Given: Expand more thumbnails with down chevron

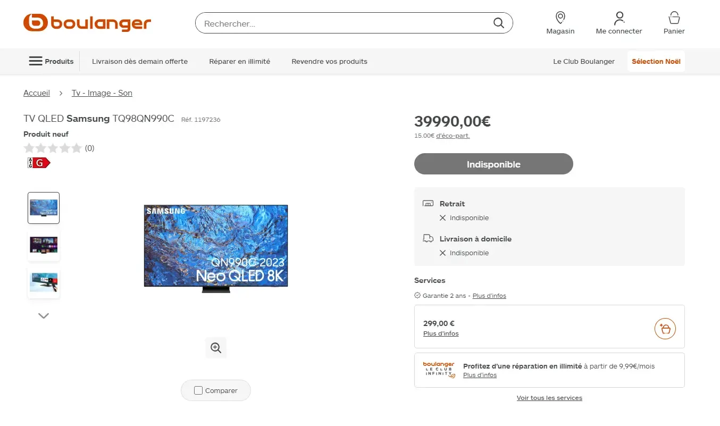Looking at the screenshot, I should [44, 316].
